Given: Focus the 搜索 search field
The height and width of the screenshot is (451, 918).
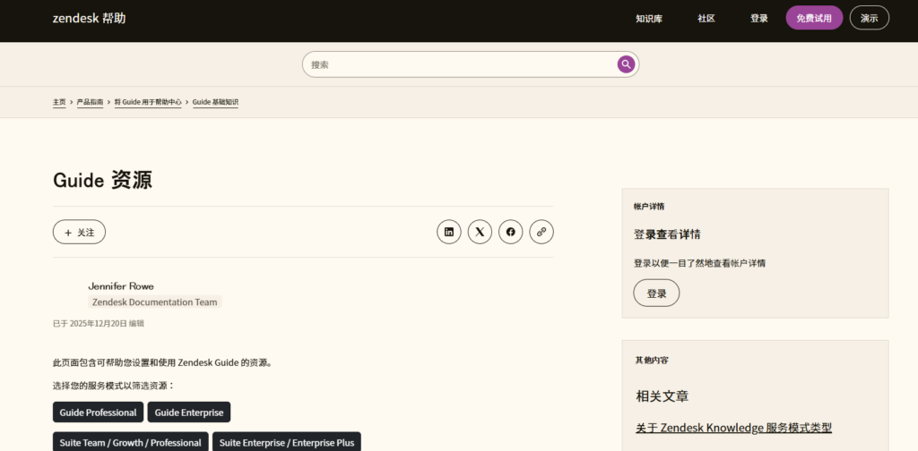Looking at the screenshot, I should (x=457, y=64).
